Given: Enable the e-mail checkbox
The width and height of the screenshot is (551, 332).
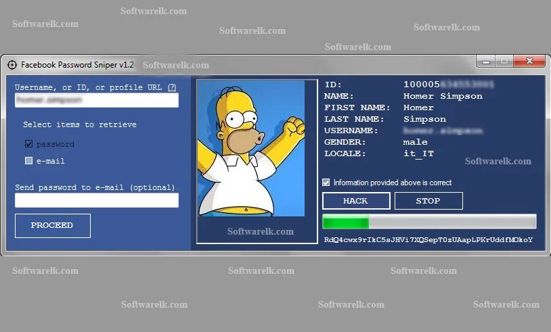Looking at the screenshot, I should point(29,161).
